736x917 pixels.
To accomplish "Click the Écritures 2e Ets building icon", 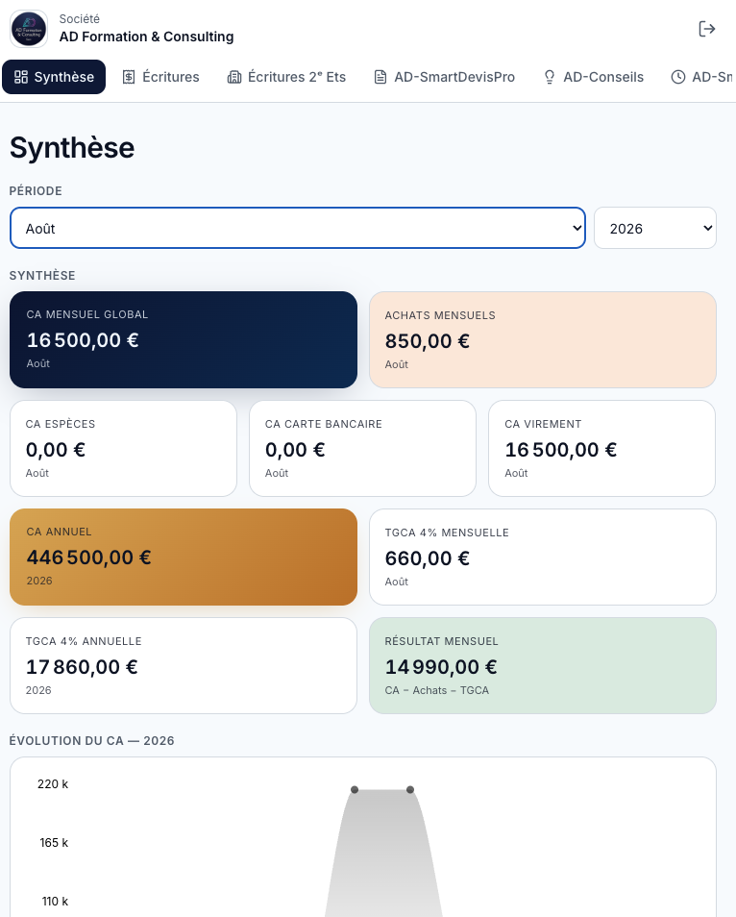I will tap(234, 77).
